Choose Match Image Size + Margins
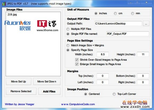 click(x=68, y=45)
